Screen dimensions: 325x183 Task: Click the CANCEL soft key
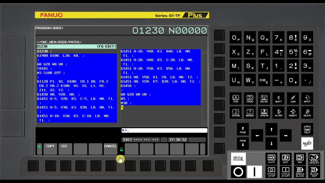click(x=110, y=149)
